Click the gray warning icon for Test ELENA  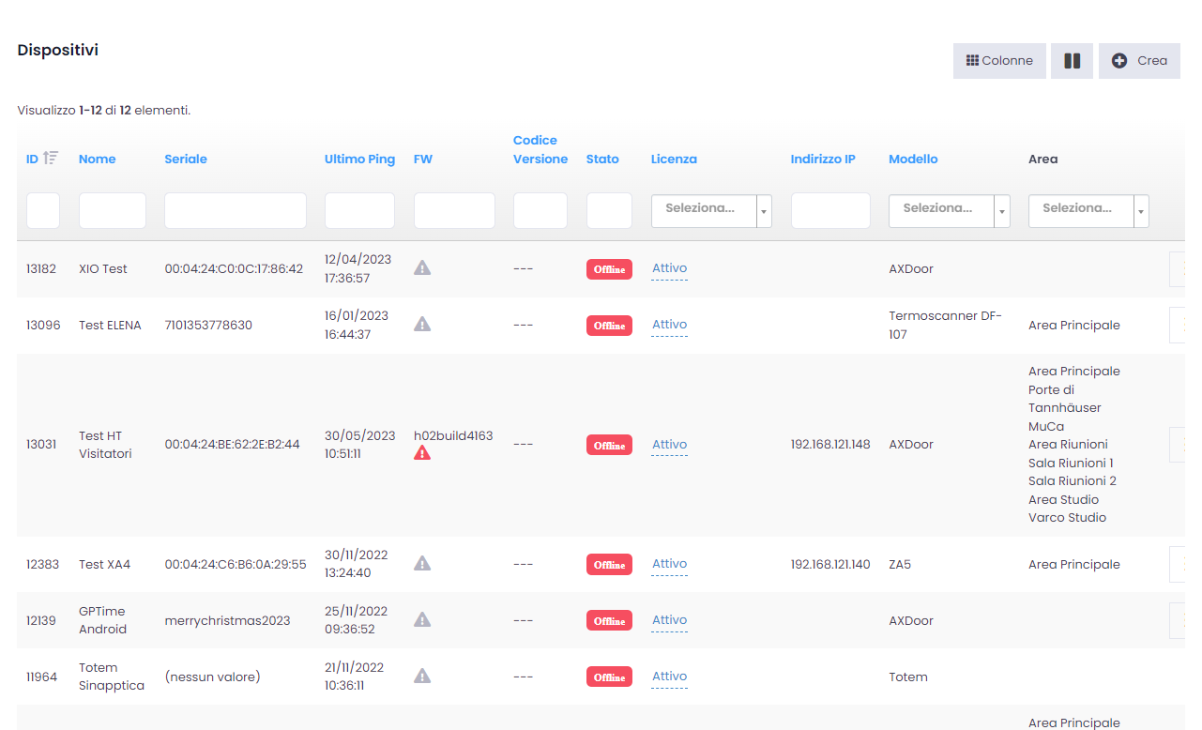coord(422,325)
